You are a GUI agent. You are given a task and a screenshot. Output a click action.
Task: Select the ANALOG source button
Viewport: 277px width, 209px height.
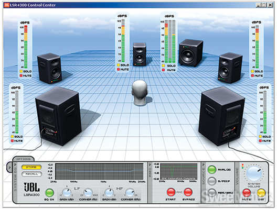click(x=211, y=170)
